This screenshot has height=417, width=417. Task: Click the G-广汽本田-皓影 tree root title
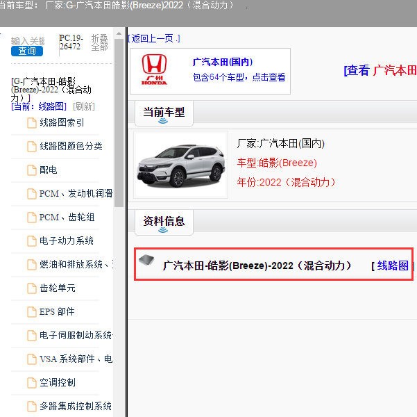pyautogui.click(x=51, y=90)
